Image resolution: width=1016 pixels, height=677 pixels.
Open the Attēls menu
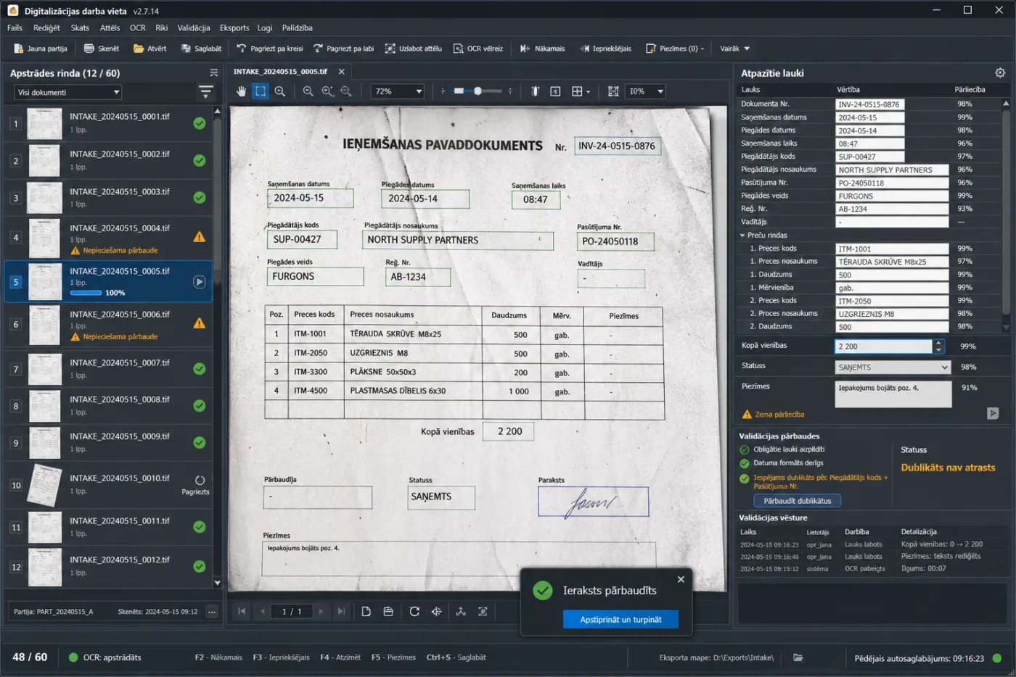click(110, 28)
